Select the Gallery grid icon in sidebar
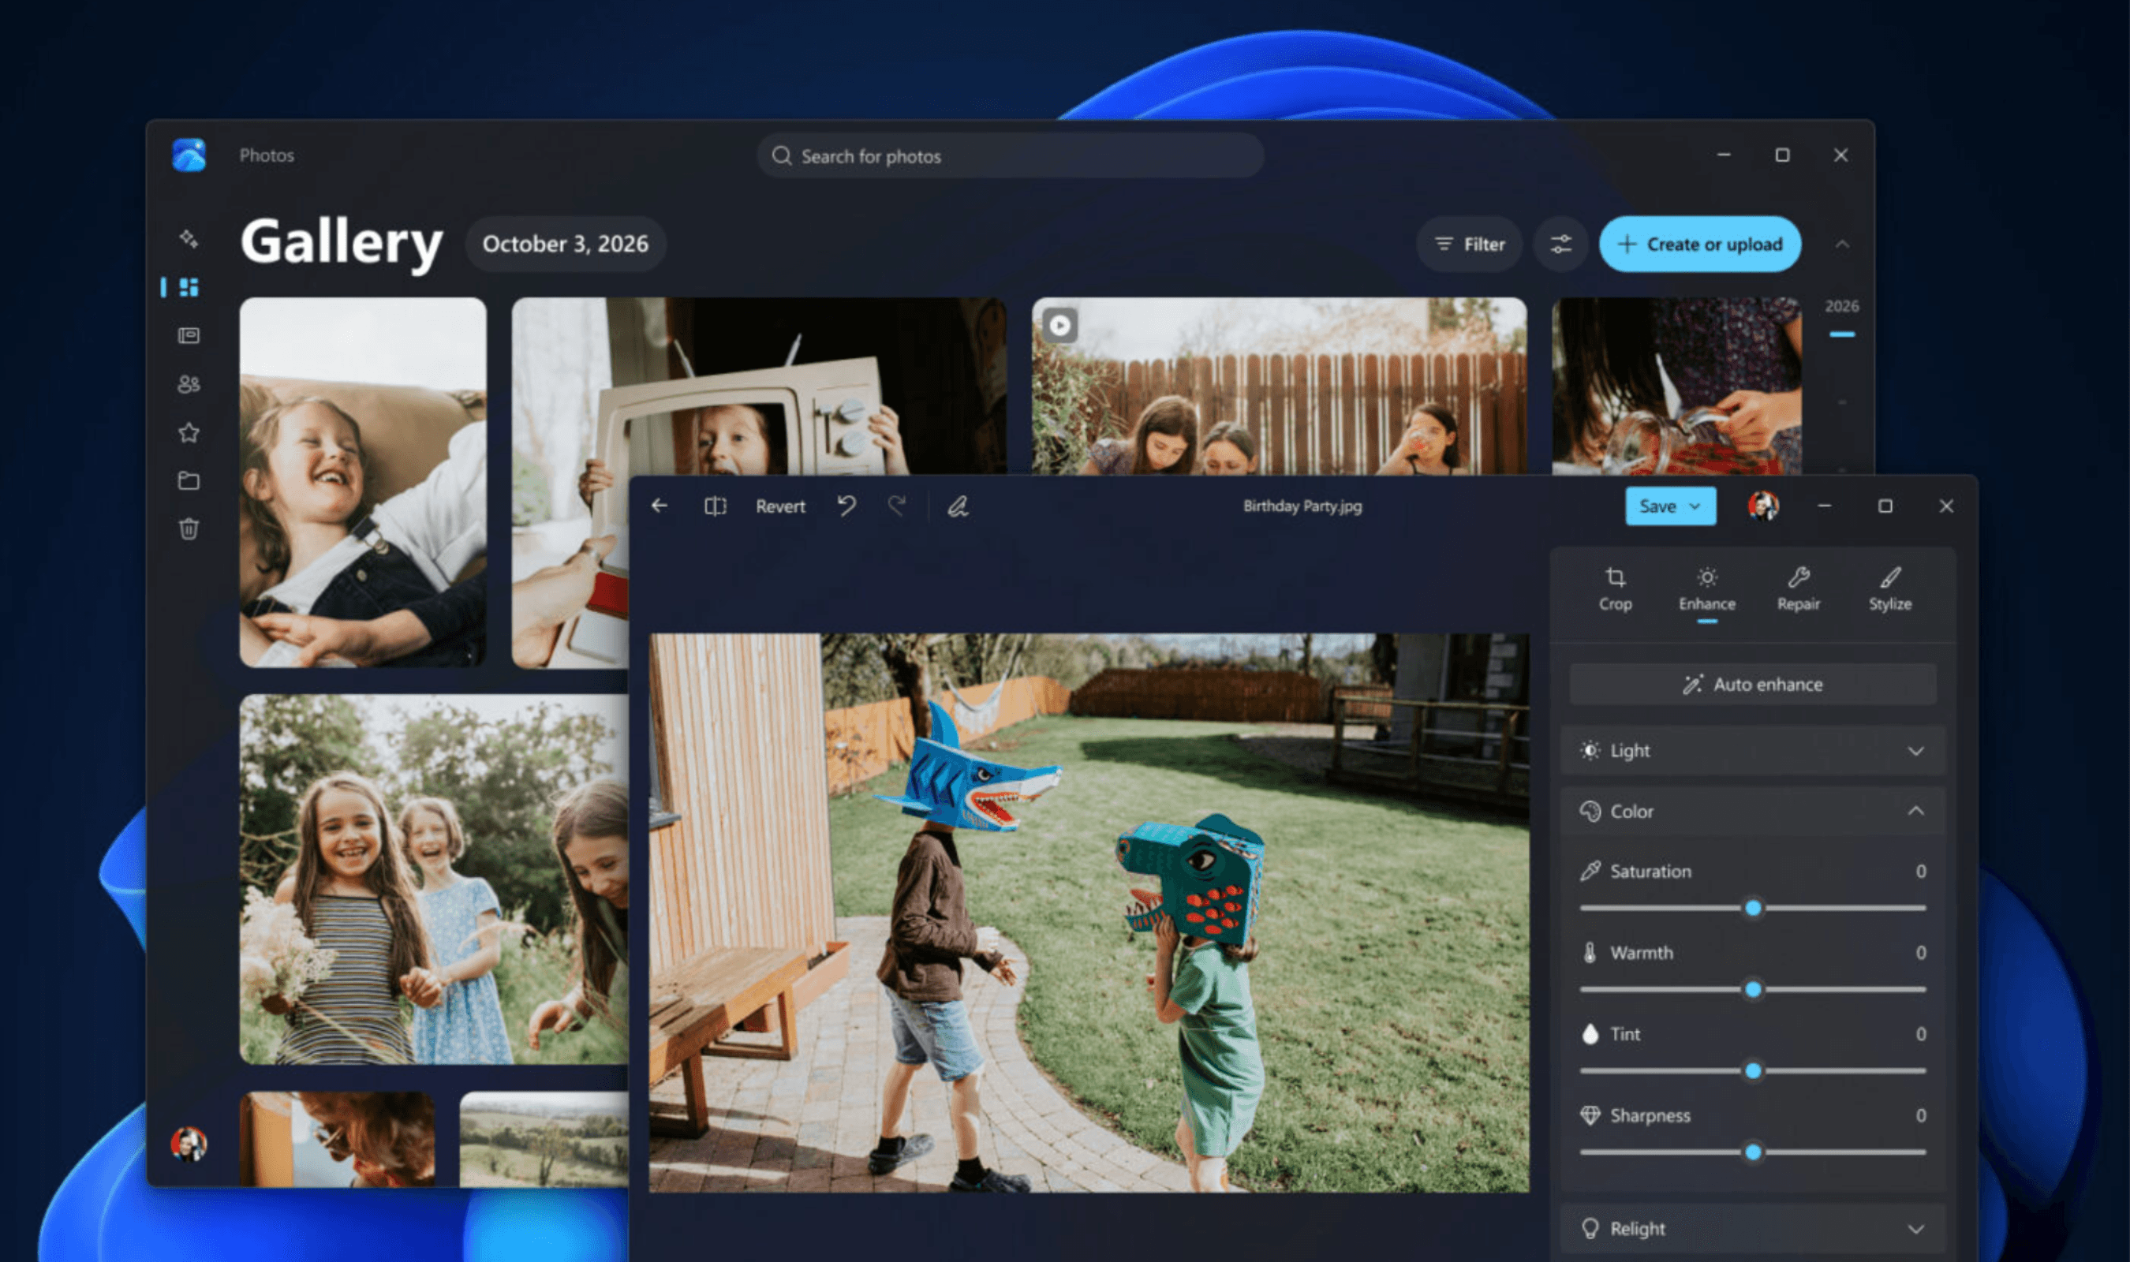This screenshot has height=1262, width=2130. (189, 287)
